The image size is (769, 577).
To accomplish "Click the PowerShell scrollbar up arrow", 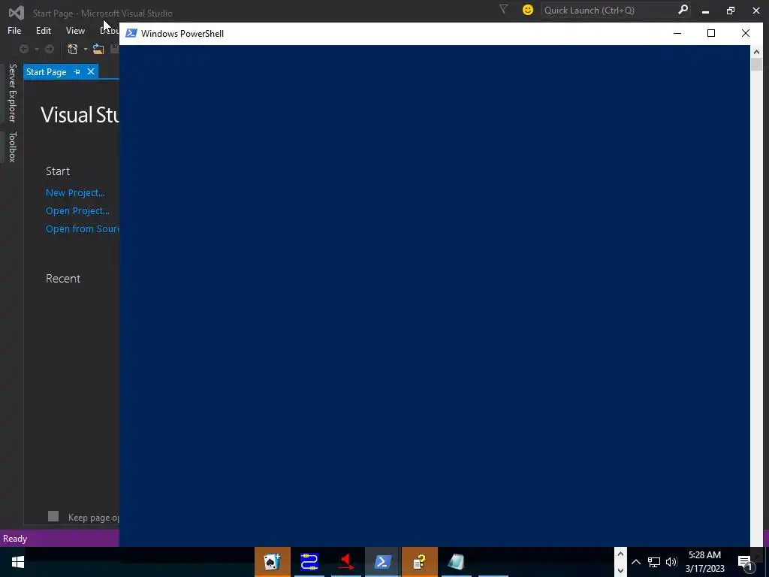I will [756, 52].
